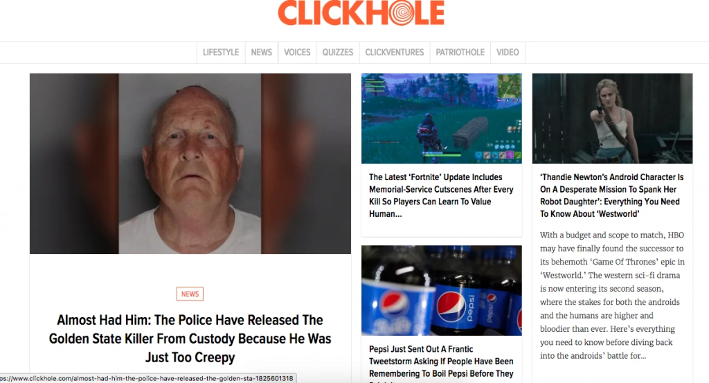Open the Voices section
The height and width of the screenshot is (383, 709).
click(297, 53)
